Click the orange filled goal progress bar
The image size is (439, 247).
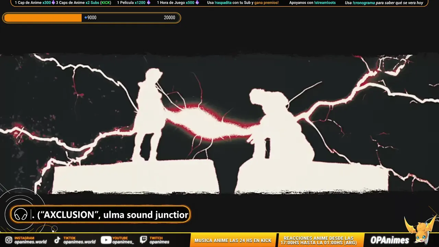tap(43, 18)
